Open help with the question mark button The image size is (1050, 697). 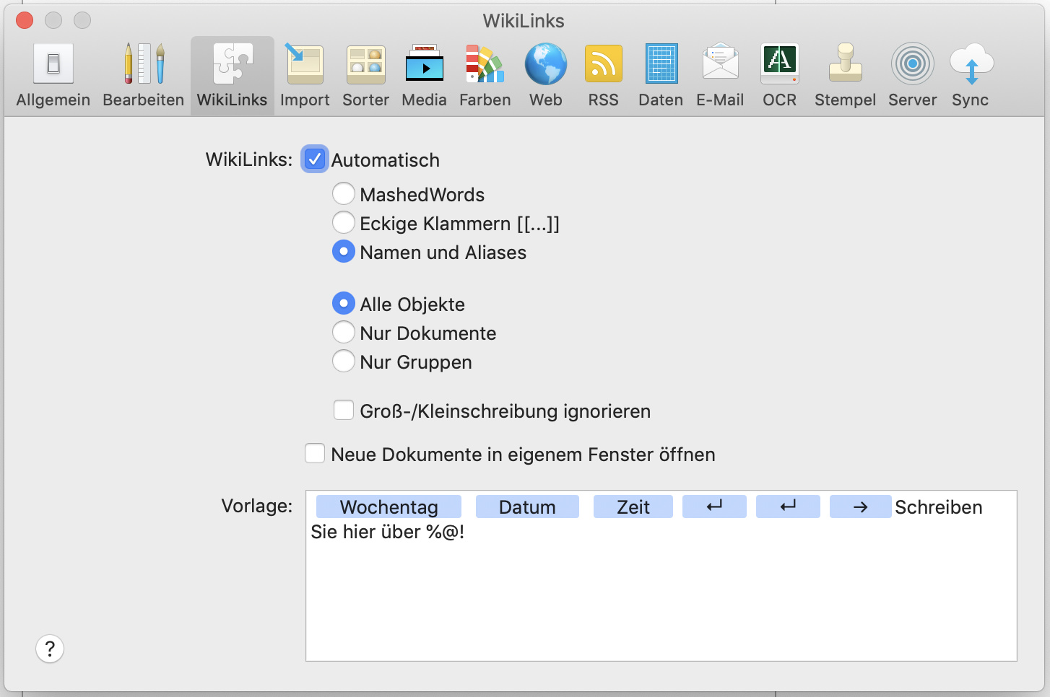50,649
